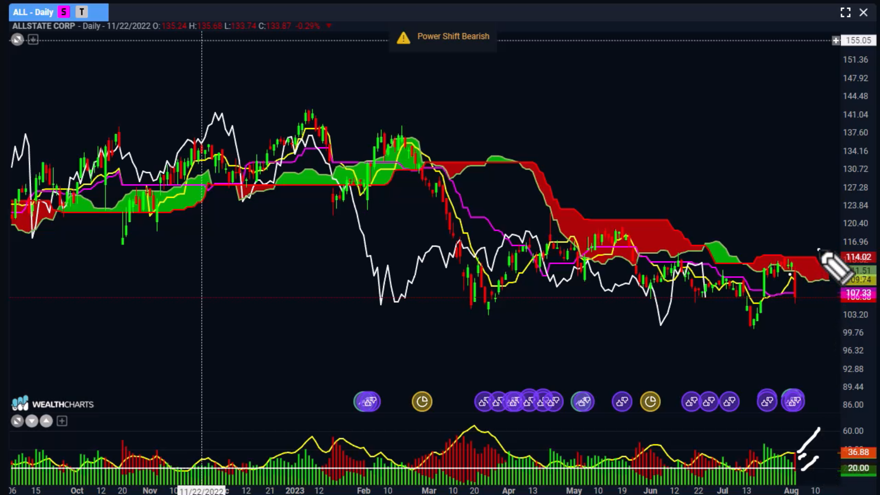This screenshot has height=495, width=880.
Task: Click the ALLSTATE CORP symbol name
Action: click(44, 26)
